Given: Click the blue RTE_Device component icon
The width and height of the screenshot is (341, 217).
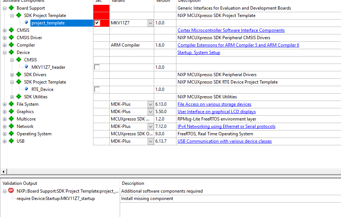Looking at the screenshot, I should click(x=26, y=89).
